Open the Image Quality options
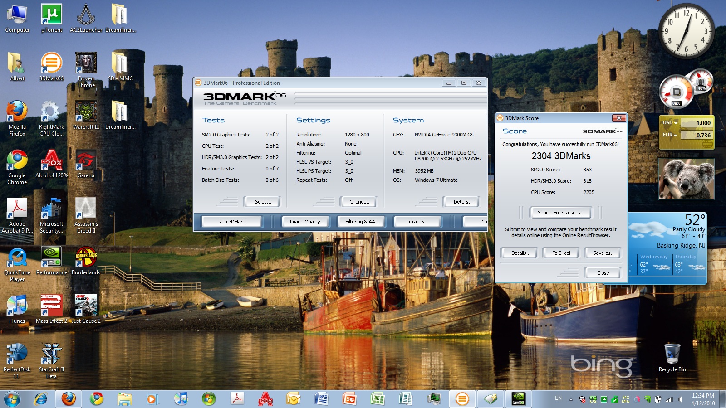Viewport: 726px width, 408px height. [306, 222]
